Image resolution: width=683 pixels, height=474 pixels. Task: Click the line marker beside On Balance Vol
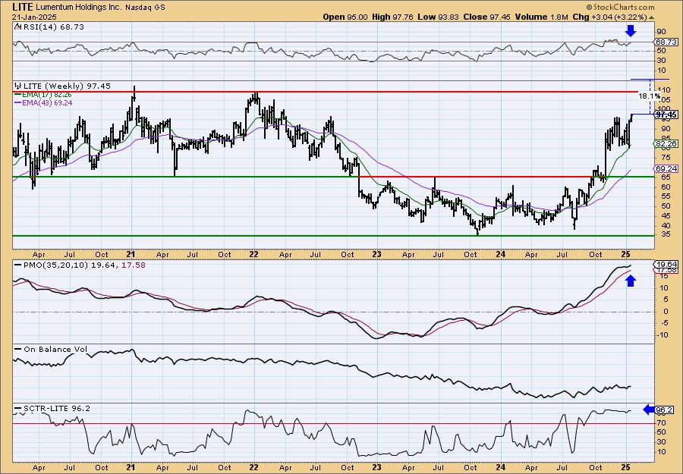[x=18, y=350]
